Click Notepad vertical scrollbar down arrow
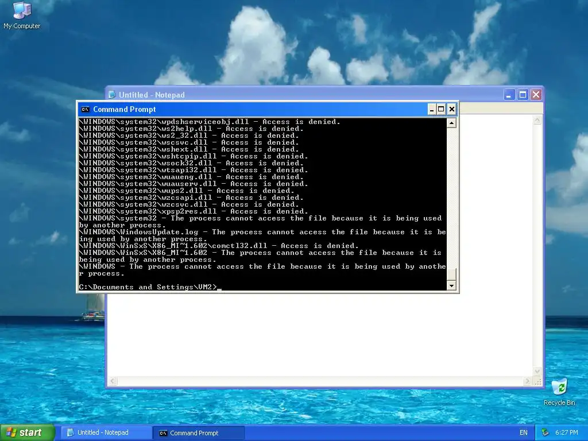Viewport: 588px width, 441px height. click(x=537, y=372)
